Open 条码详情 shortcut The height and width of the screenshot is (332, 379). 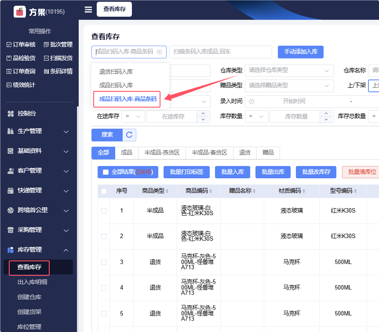coord(58,71)
